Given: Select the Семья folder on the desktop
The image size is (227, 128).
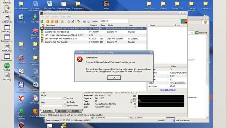Looking at the screenshot, I should click(163, 5).
